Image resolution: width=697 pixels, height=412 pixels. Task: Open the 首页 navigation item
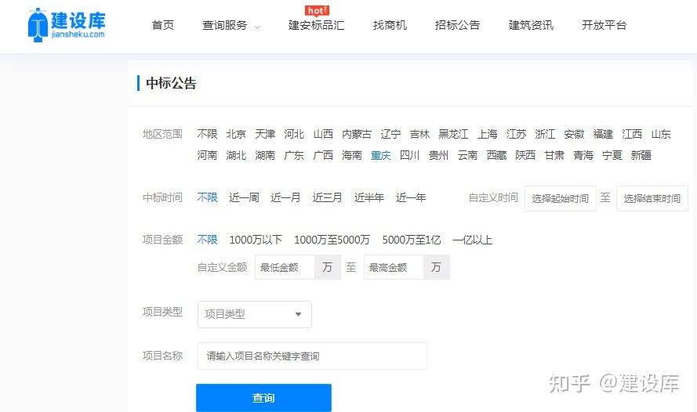tap(163, 25)
